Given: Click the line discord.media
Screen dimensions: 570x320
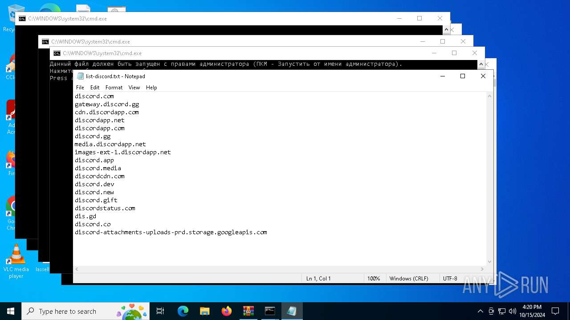Looking at the screenshot, I should point(98,168).
